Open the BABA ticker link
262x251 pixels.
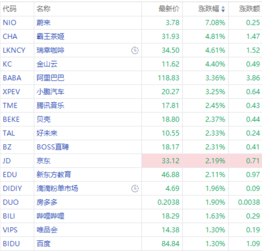pyautogui.click(x=12, y=78)
